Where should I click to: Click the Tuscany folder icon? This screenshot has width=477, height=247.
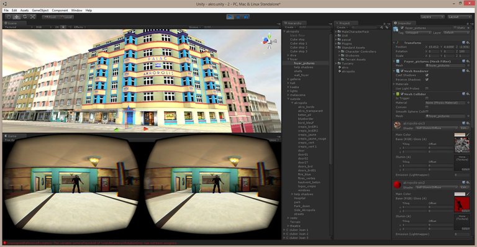339,63
